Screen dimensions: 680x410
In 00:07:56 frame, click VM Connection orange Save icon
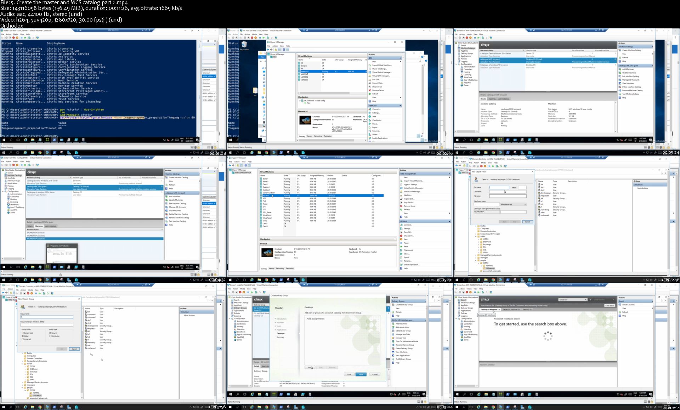pos(32,293)
